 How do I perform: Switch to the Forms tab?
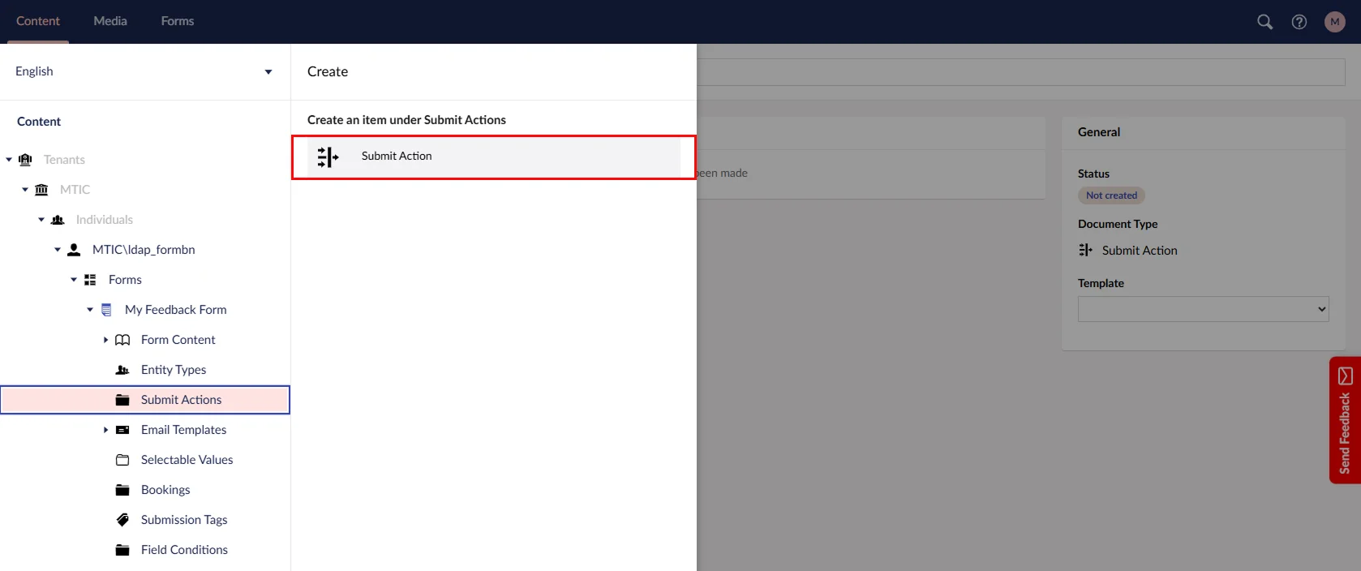click(x=177, y=21)
